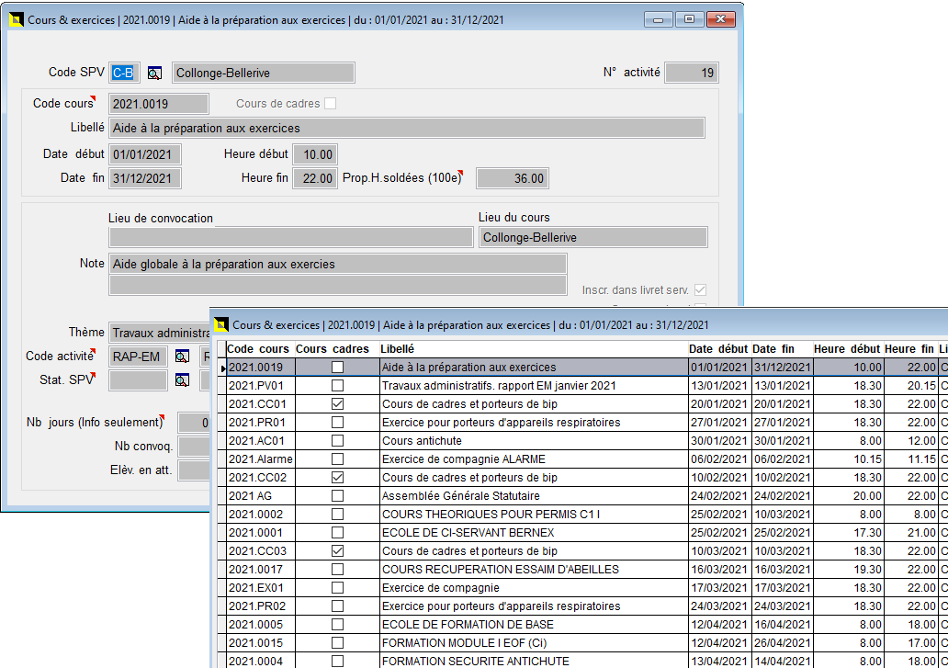948x668 pixels.
Task: Click inside the Lieu de convocation field
Action: 289,237
